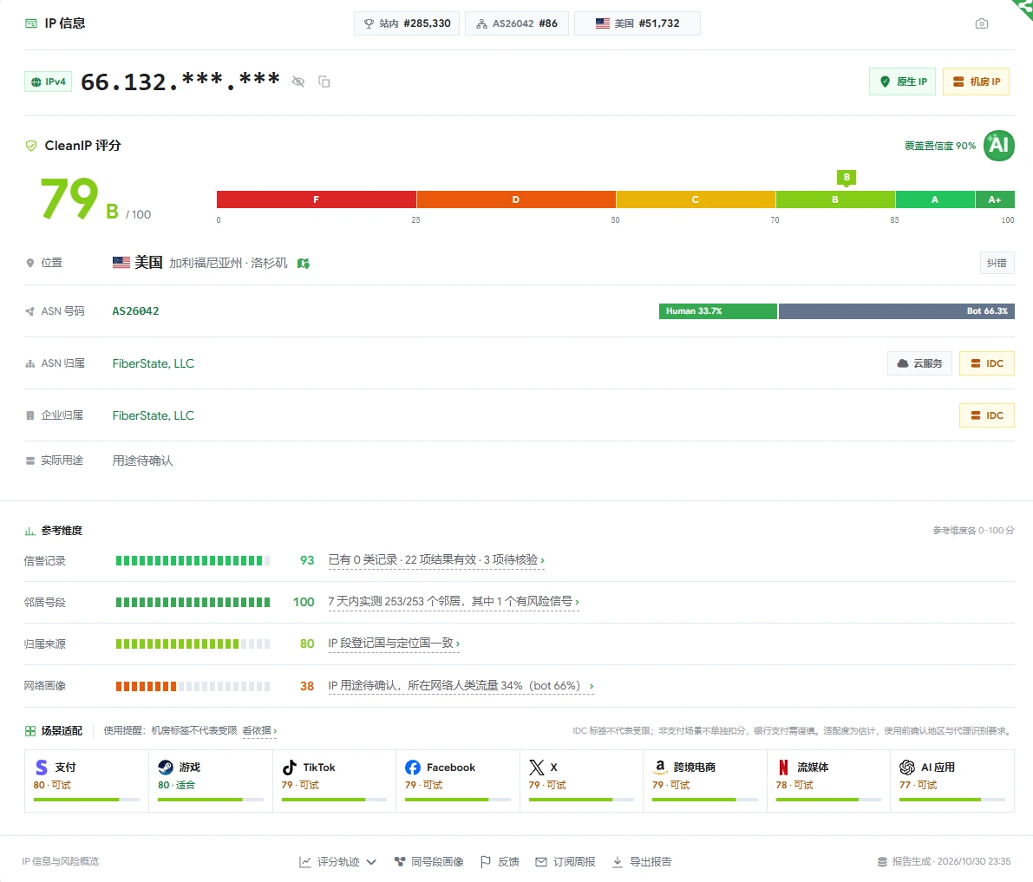Click the IPv4 globe badge
1033x882 pixels.
[x=48, y=82]
